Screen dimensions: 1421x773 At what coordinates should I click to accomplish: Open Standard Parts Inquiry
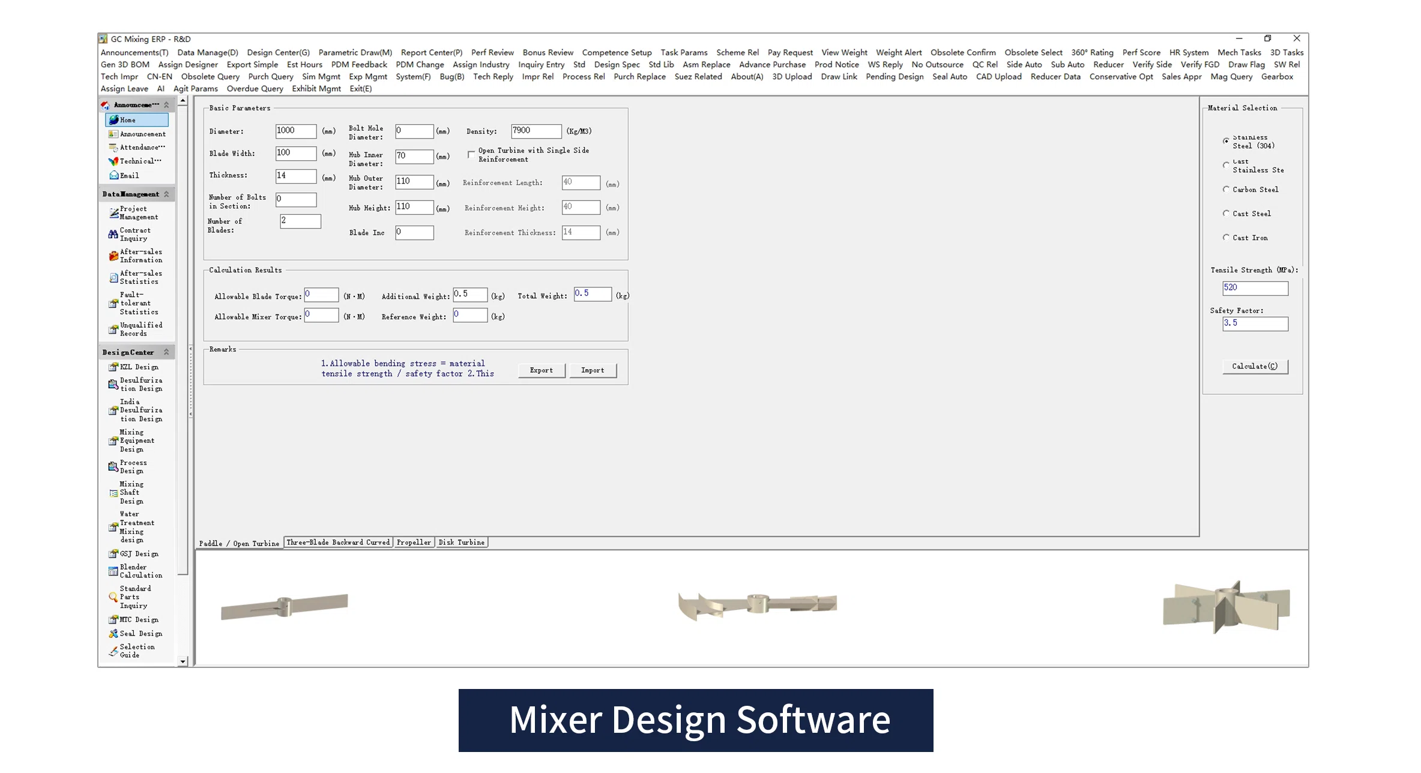(x=134, y=597)
